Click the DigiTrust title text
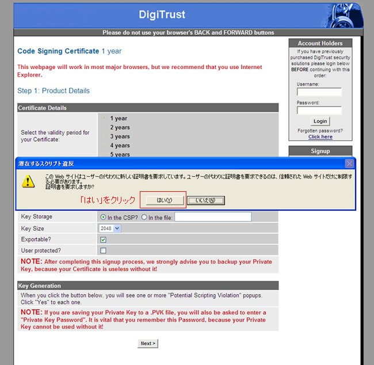Image resolution: width=374 pixels, height=365 pixels. tap(162, 14)
